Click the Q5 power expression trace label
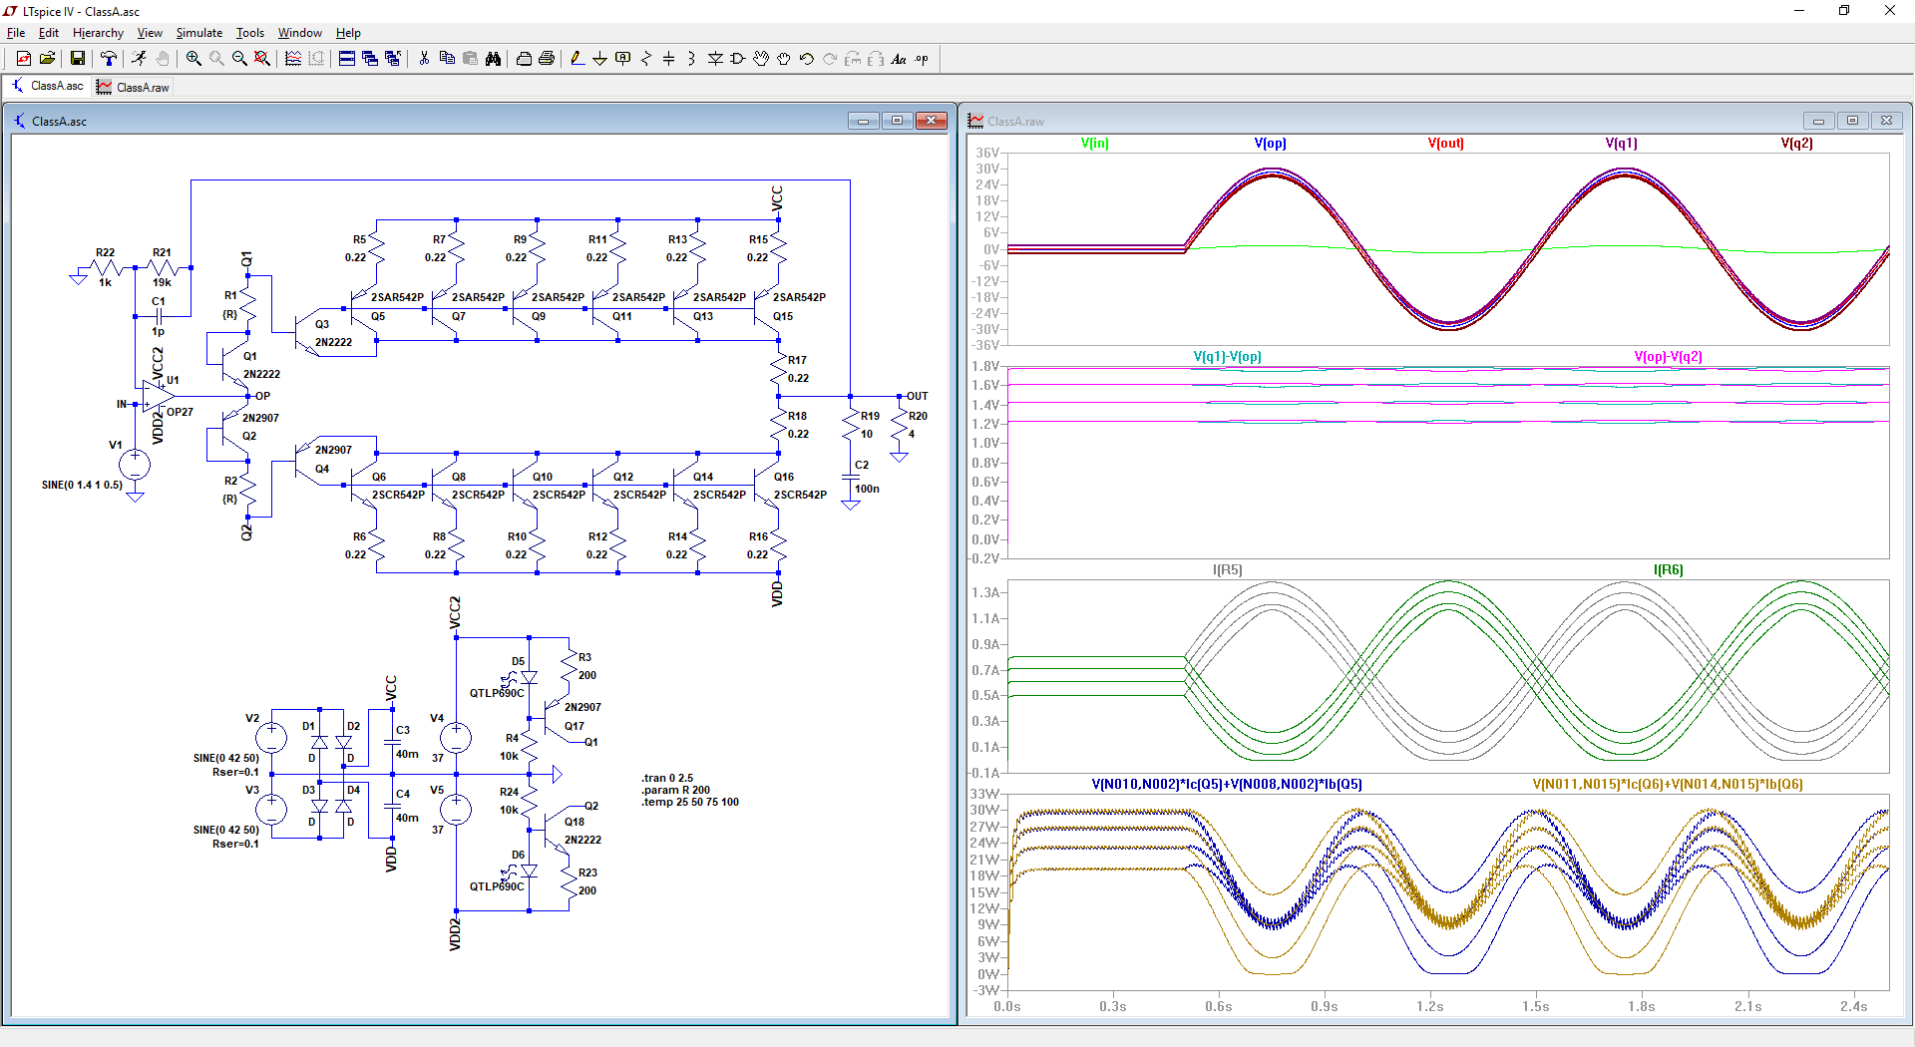Image resolution: width=1915 pixels, height=1047 pixels. (x=1228, y=785)
